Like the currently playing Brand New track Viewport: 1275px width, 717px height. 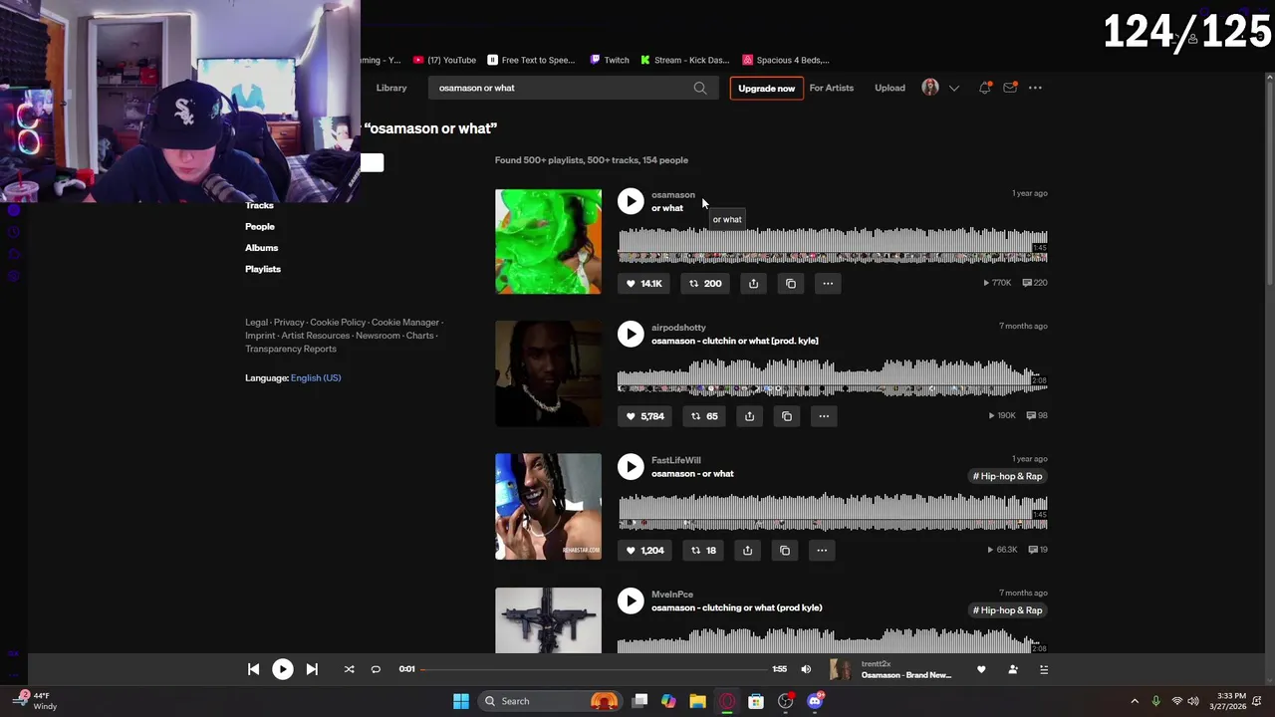981,669
